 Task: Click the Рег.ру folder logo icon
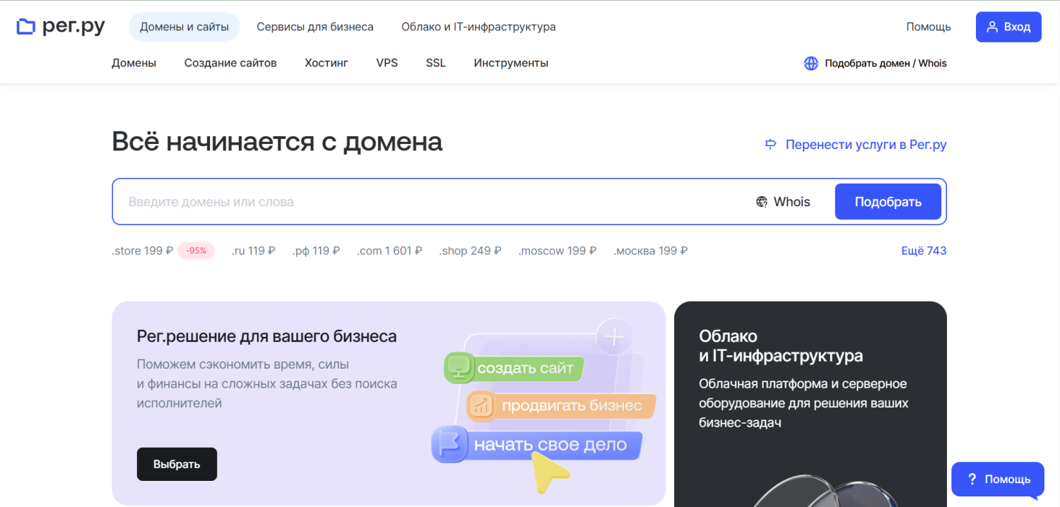(x=26, y=27)
